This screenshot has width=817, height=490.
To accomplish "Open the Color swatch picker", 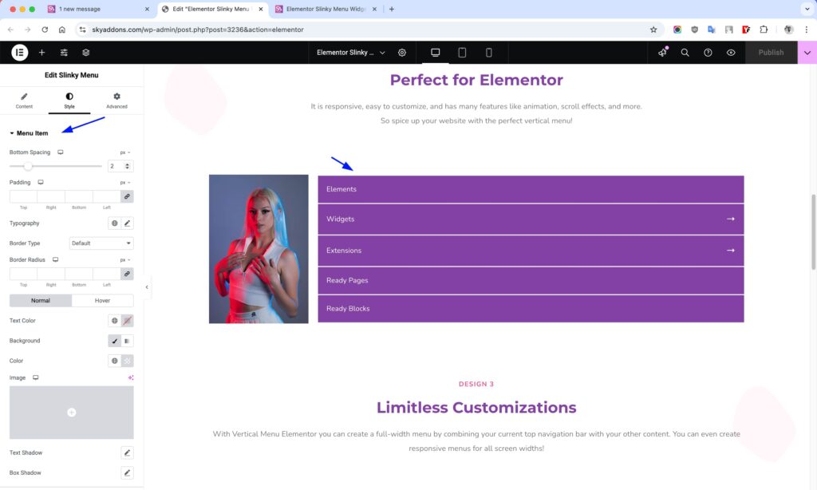I will 127,361.
